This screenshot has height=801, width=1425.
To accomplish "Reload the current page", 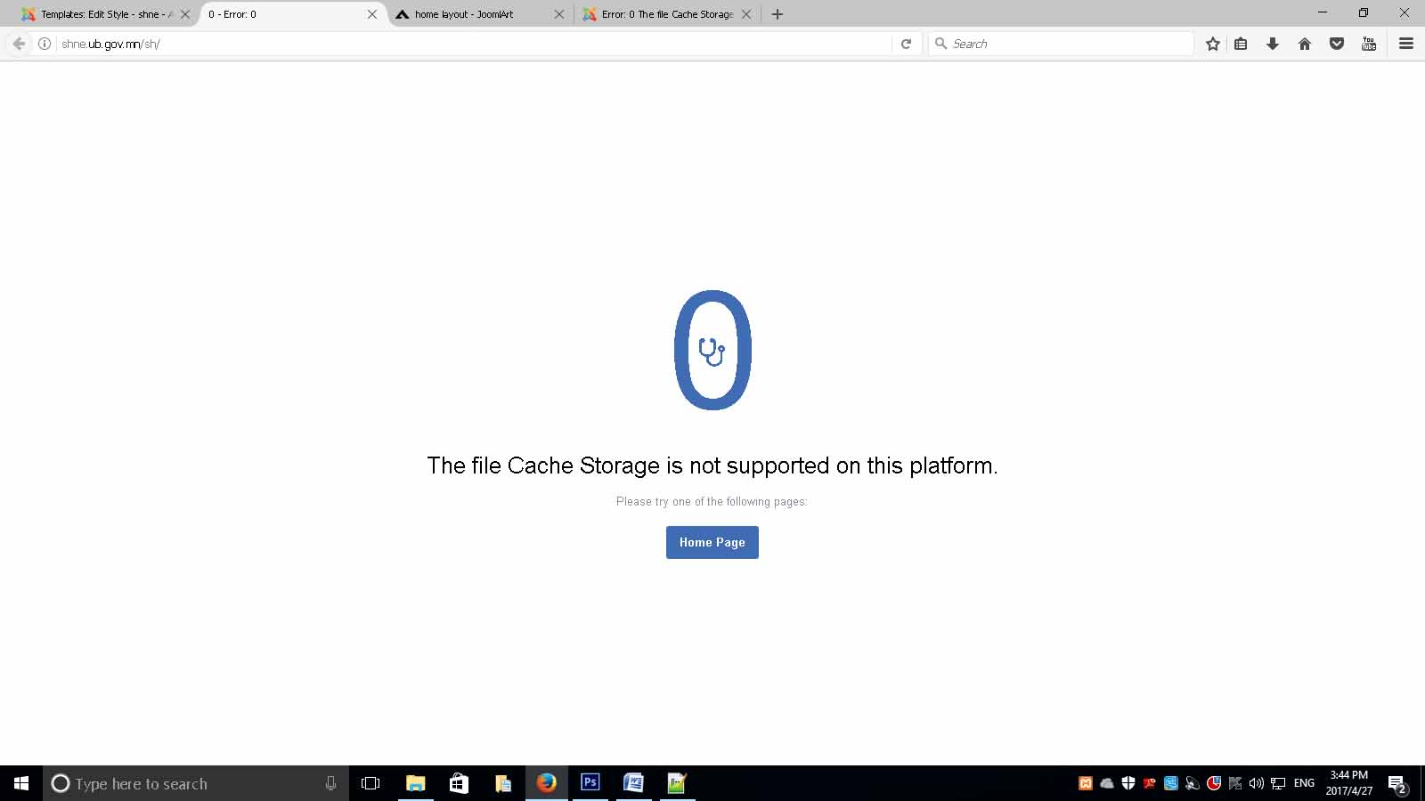I will pos(906,44).
